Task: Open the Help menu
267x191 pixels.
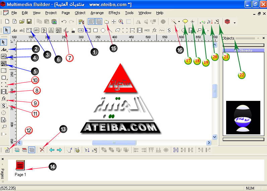Action: (x=159, y=13)
